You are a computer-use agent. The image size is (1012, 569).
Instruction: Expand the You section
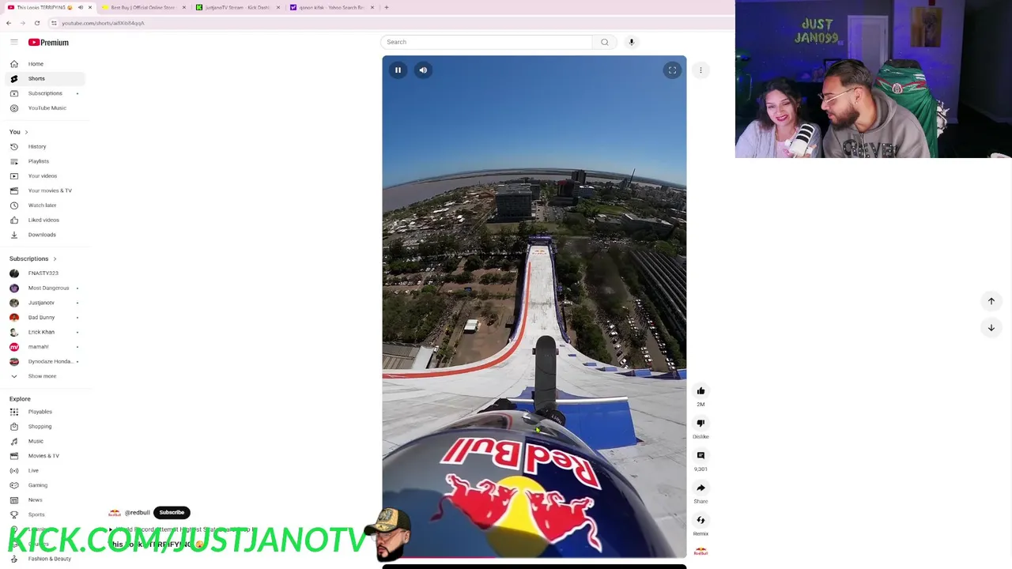point(19,132)
